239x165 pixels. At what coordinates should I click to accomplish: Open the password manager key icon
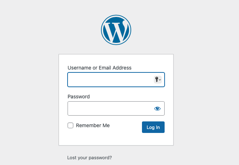click(x=158, y=80)
